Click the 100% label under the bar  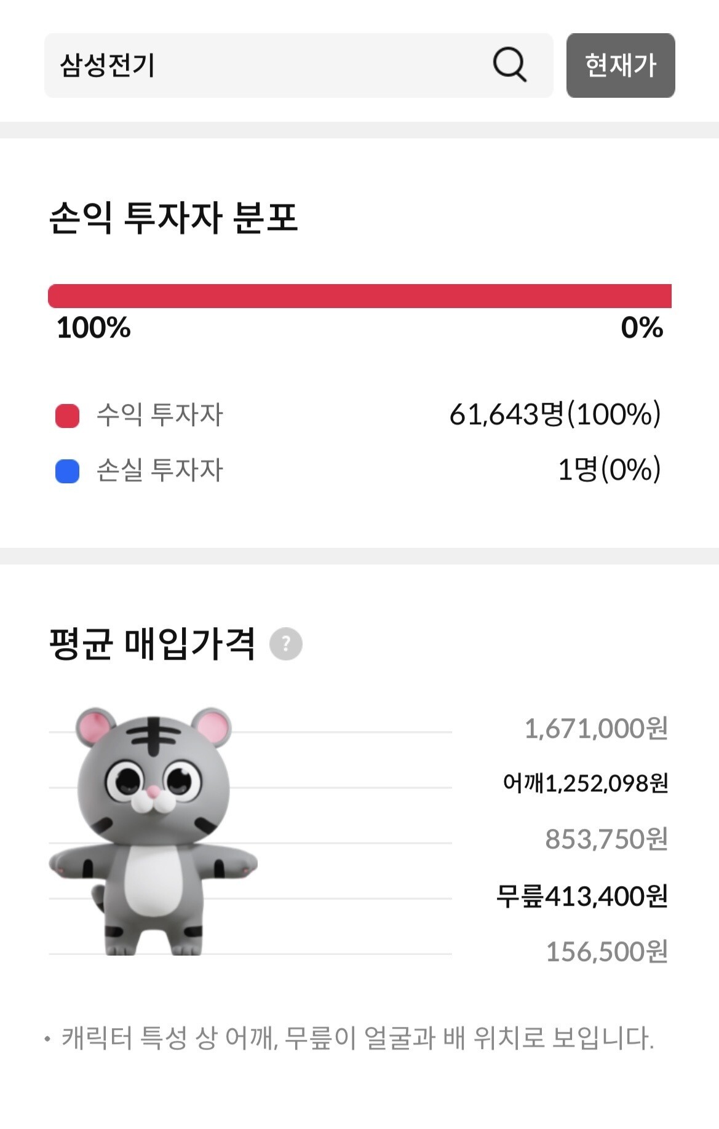[x=93, y=328]
